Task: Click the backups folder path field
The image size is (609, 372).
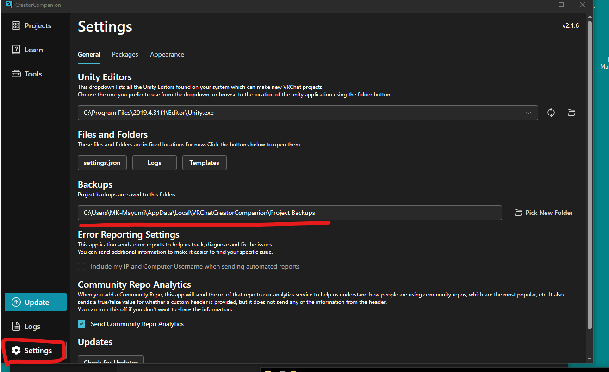Action: tap(290, 213)
